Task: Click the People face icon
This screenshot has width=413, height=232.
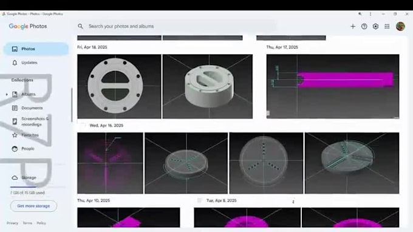Action: [15, 149]
